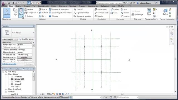
Task: Click the Appliquer button
Action: 29,64
